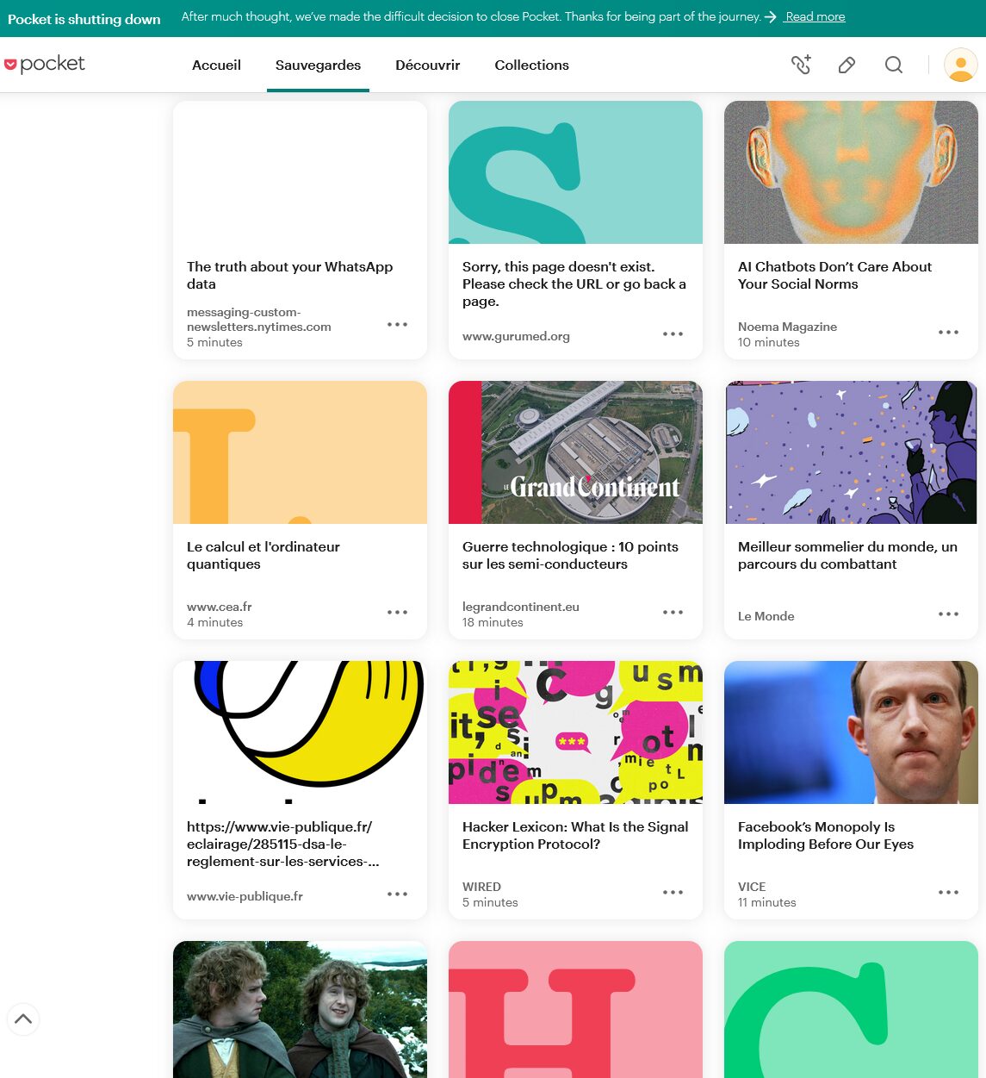The height and width of the screenshot is (1078, 986).
Task: Select the Sauvegardes tab
Action: [x=318, y=65]
